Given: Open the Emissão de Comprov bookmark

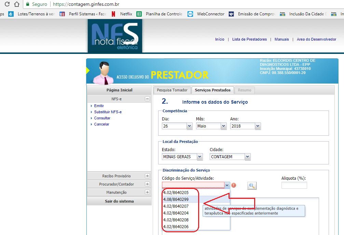Looking at the screenshot, I should pyautogui.click(x=252, y=14).
